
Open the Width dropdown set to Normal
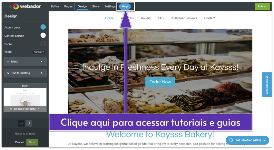coord(39,52)
